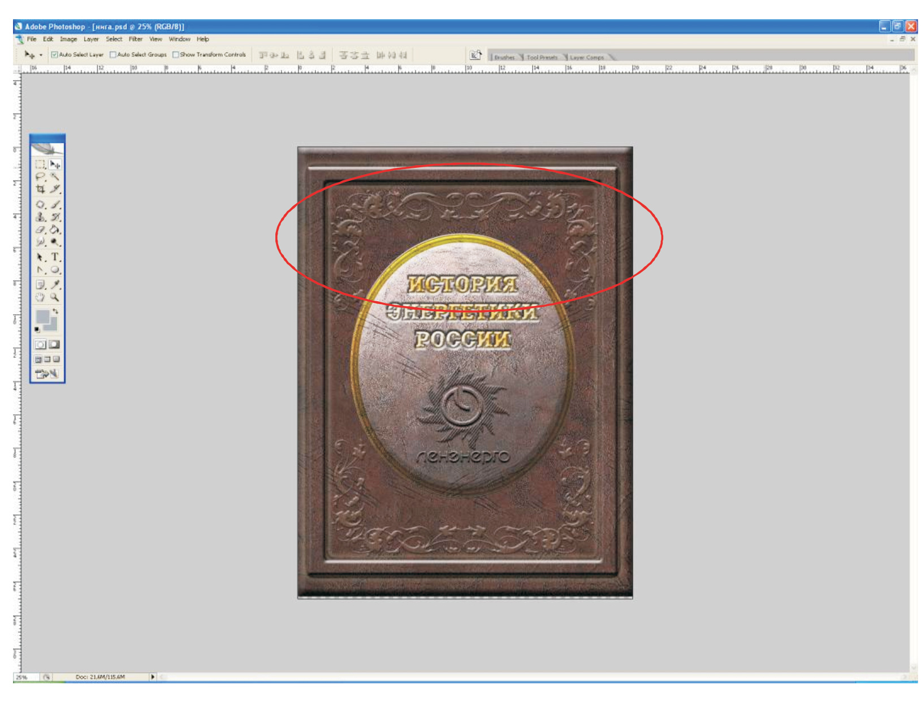The height and width of the screenshot is (719, 921).
Task: Uncheck the Auto Select Layer checkbox
Action: tap(55, 55)
